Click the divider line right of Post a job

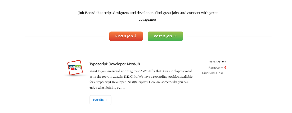229,36
